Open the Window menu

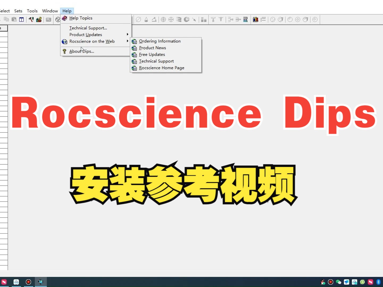click(x=50, y=11)
